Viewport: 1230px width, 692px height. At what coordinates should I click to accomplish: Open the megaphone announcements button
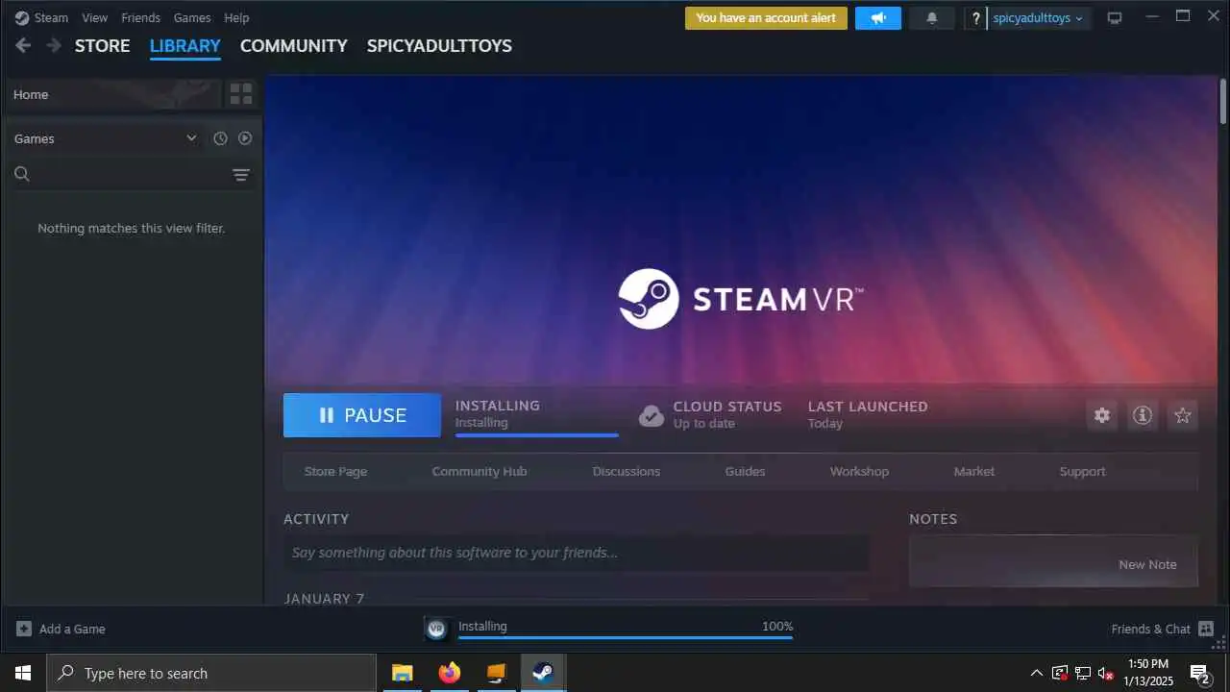point(878,17)
